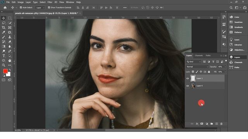Toggle the Auto-Select checkbox

21,8
